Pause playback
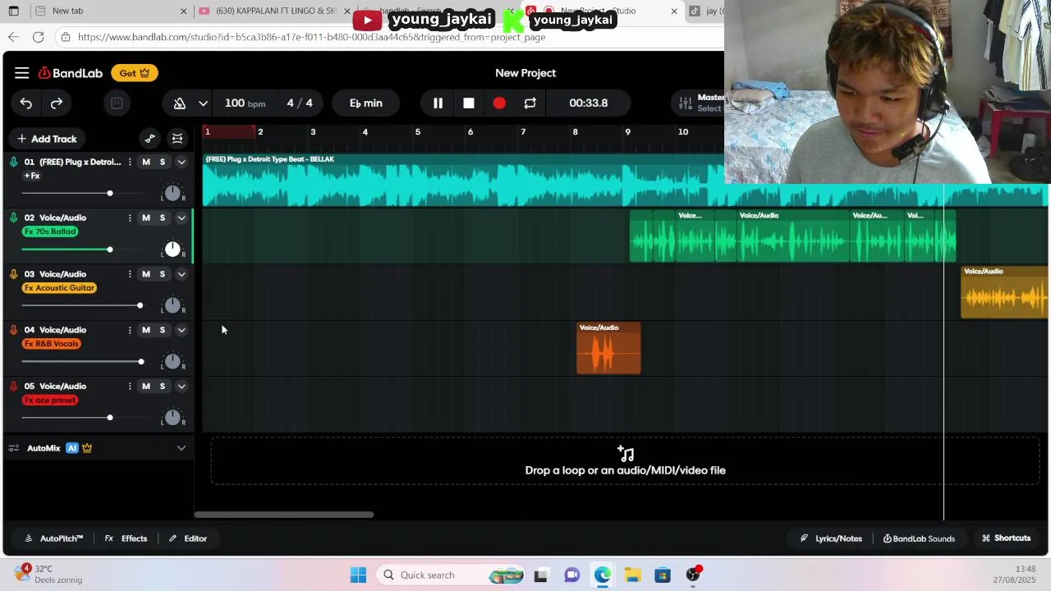Image resolution: width=1051 pixels, height=591 pixels. click(438, 103)
